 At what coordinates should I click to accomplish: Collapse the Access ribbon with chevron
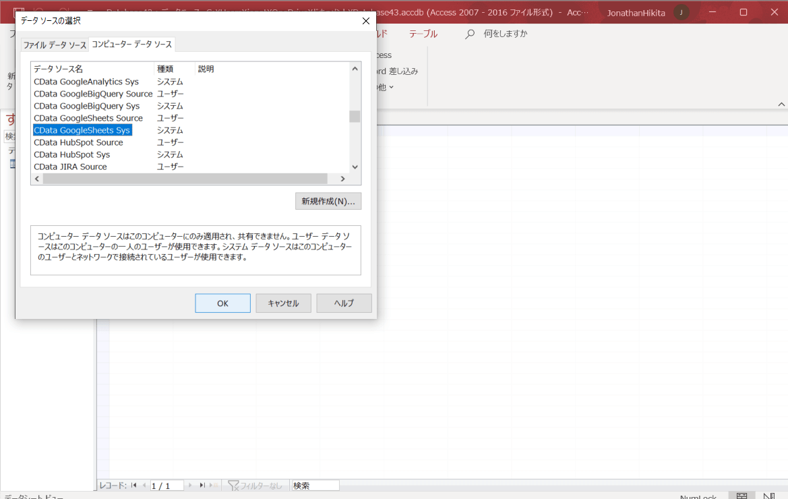pyautogui.click(x=781, y=104)
